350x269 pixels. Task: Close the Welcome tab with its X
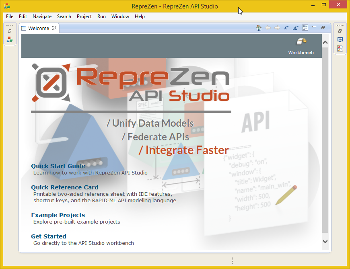coord(54,28)
